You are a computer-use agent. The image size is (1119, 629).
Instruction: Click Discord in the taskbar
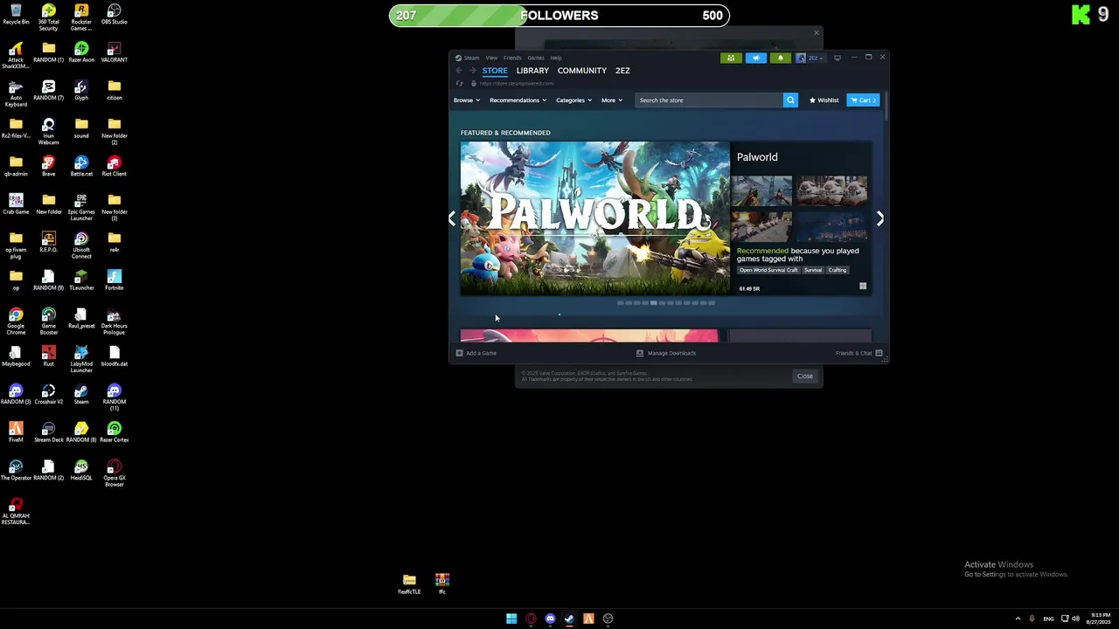click(x=550, y=619)
